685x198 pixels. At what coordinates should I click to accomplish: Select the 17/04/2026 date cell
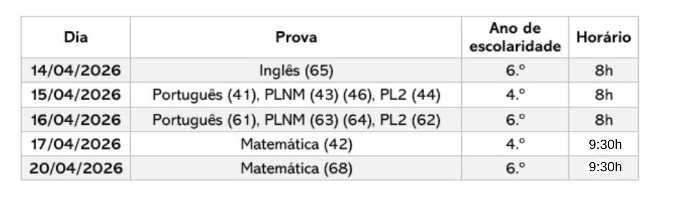[x=76, y=144]
